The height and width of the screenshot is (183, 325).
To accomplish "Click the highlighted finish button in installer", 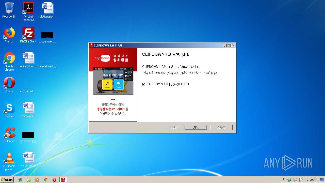I will [x=196, y=127].
